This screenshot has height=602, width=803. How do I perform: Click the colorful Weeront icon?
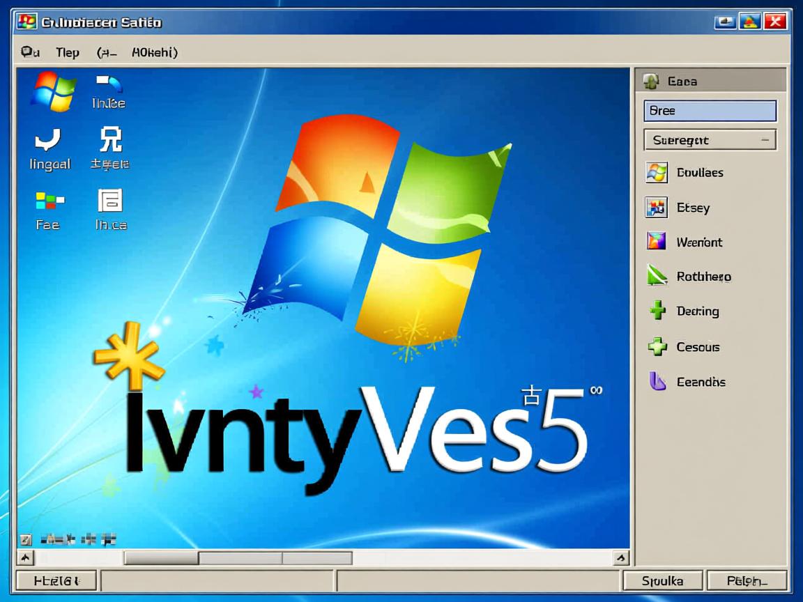(x=657, y=242)
